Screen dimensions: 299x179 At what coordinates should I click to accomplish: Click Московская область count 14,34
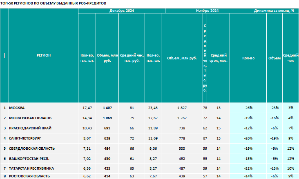click(x=87, y=118)
